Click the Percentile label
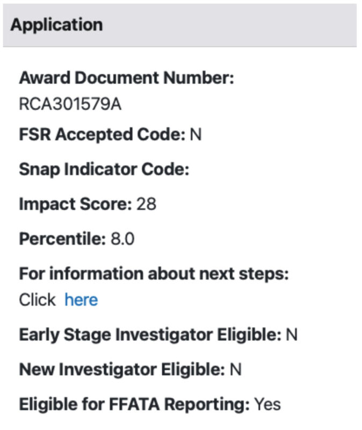This screenshot has height=430, width=362. pyautogui.click(x=62, y=239)
